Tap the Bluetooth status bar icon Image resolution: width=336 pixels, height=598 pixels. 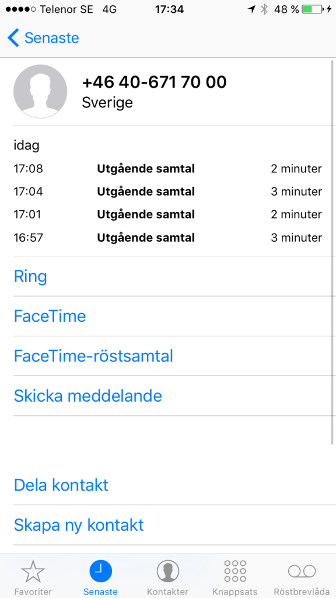[264, 9]
